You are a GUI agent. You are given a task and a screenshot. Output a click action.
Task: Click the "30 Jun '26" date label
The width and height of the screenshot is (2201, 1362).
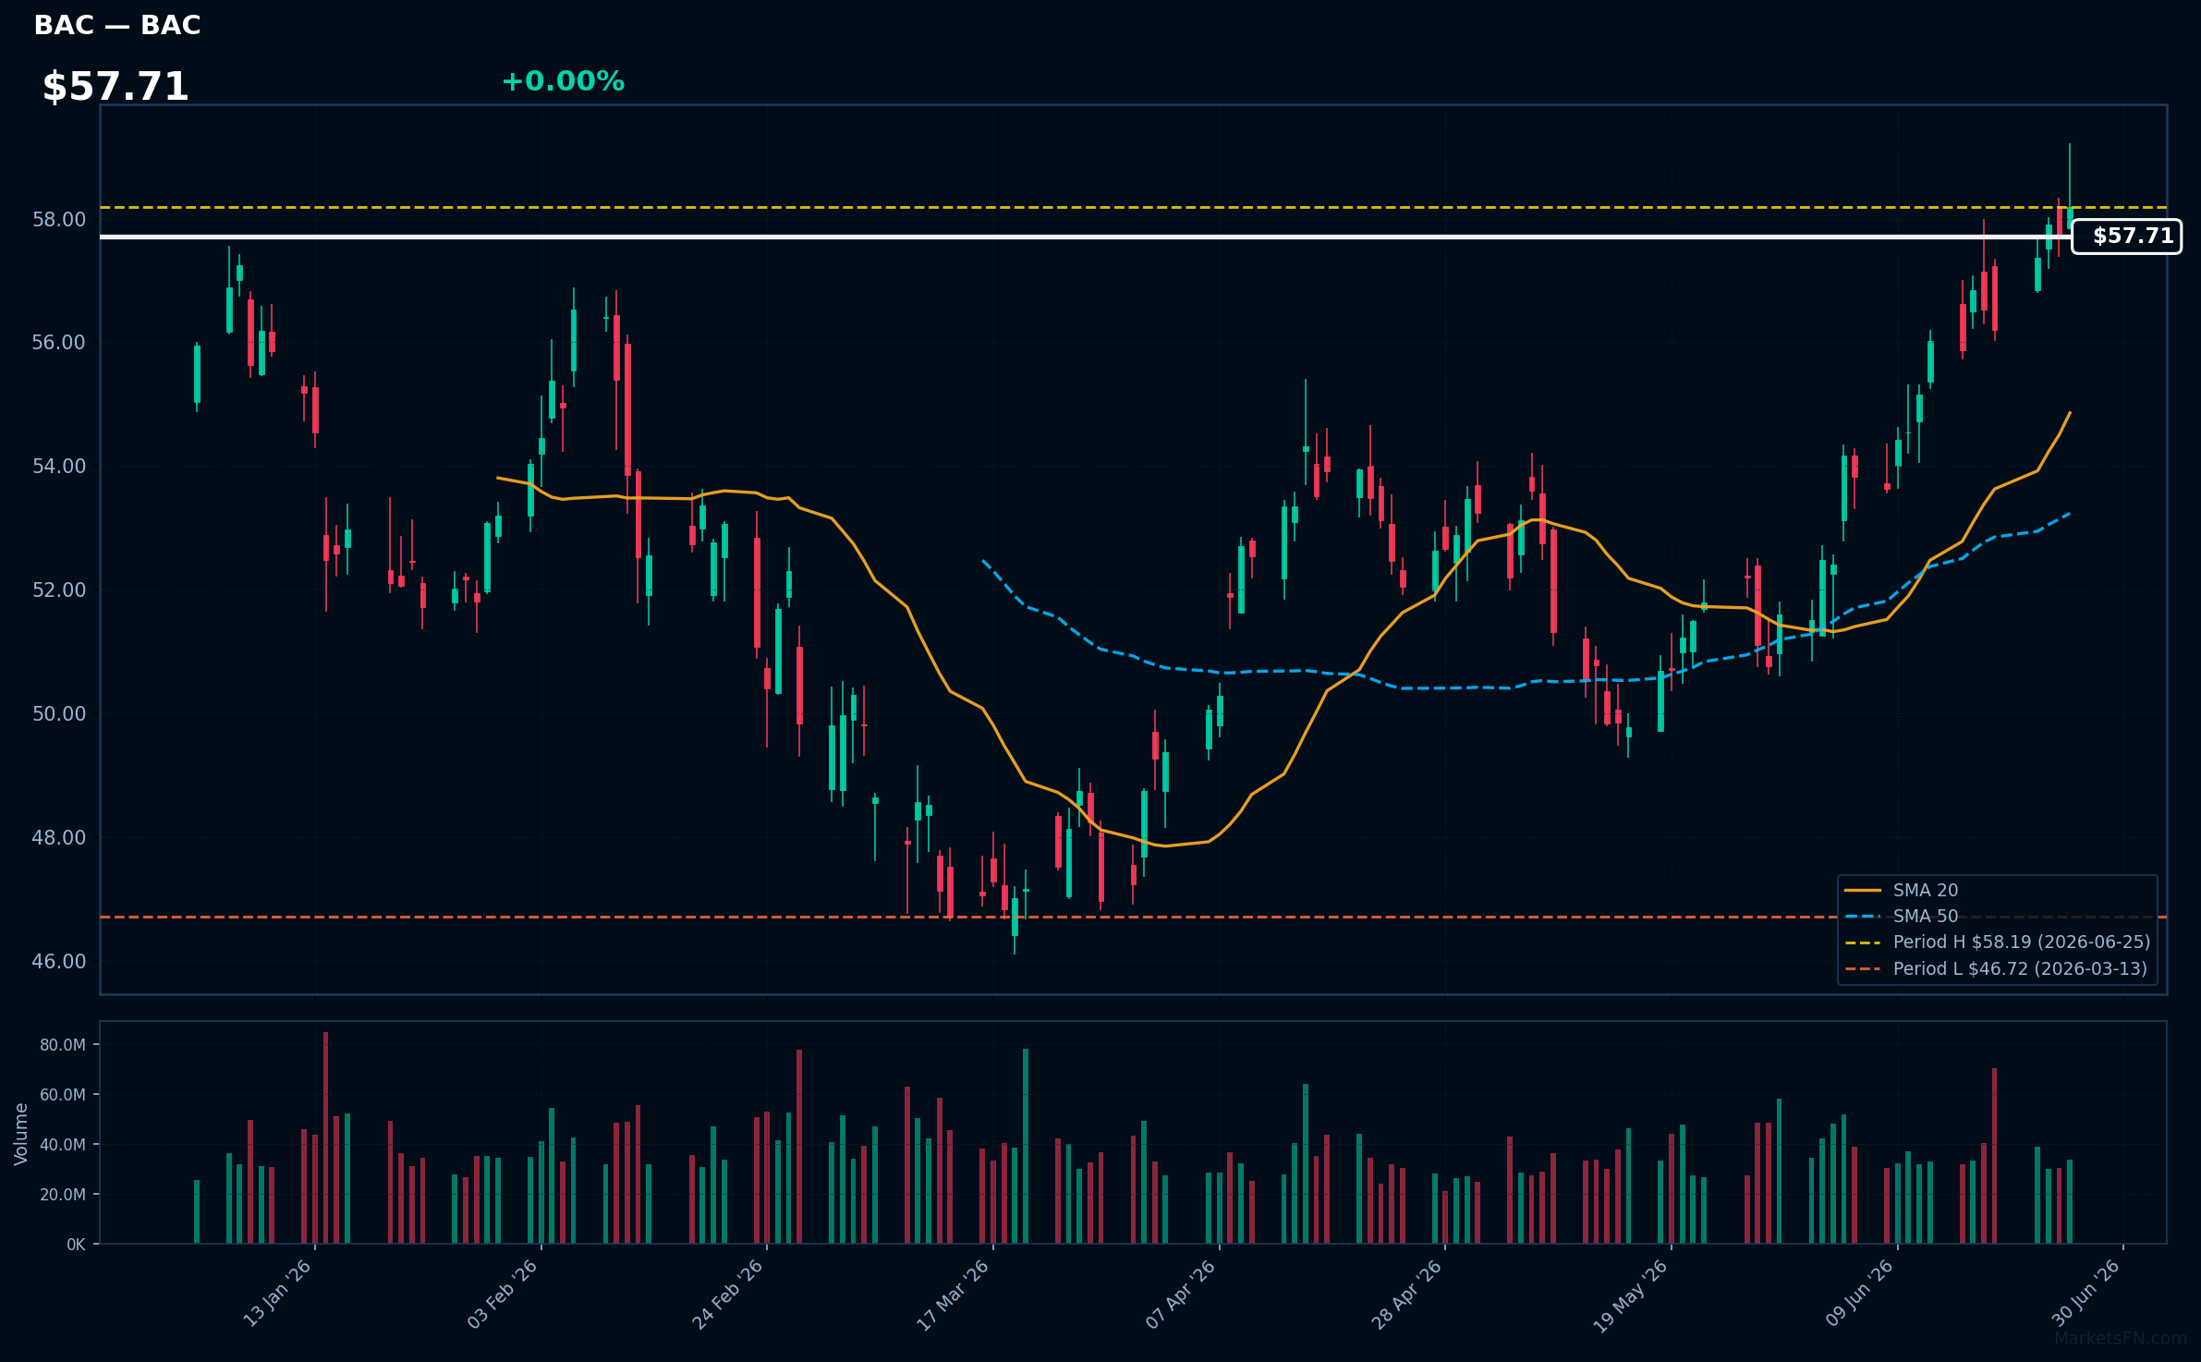(x=2085, y=1294)
